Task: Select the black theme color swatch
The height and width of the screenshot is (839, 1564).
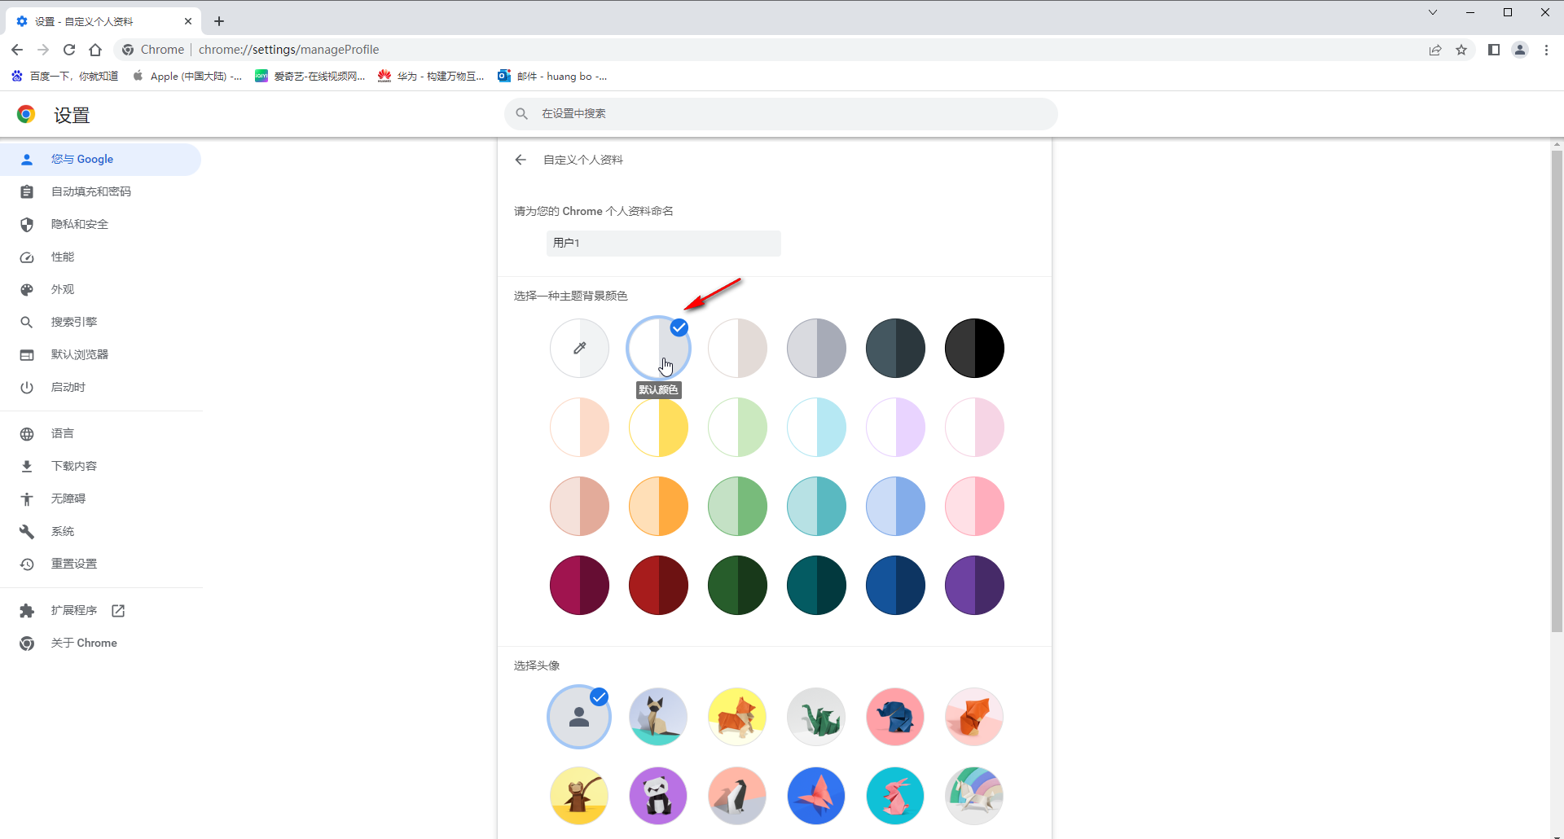Action: [x=974, y=348]
